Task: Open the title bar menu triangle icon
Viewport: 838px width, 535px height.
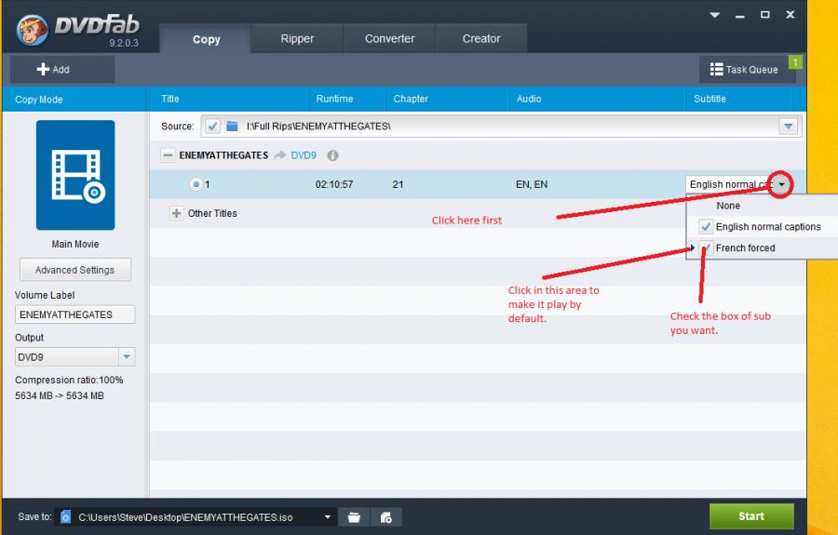Action: pyautogui.click(x=715, y=15)
